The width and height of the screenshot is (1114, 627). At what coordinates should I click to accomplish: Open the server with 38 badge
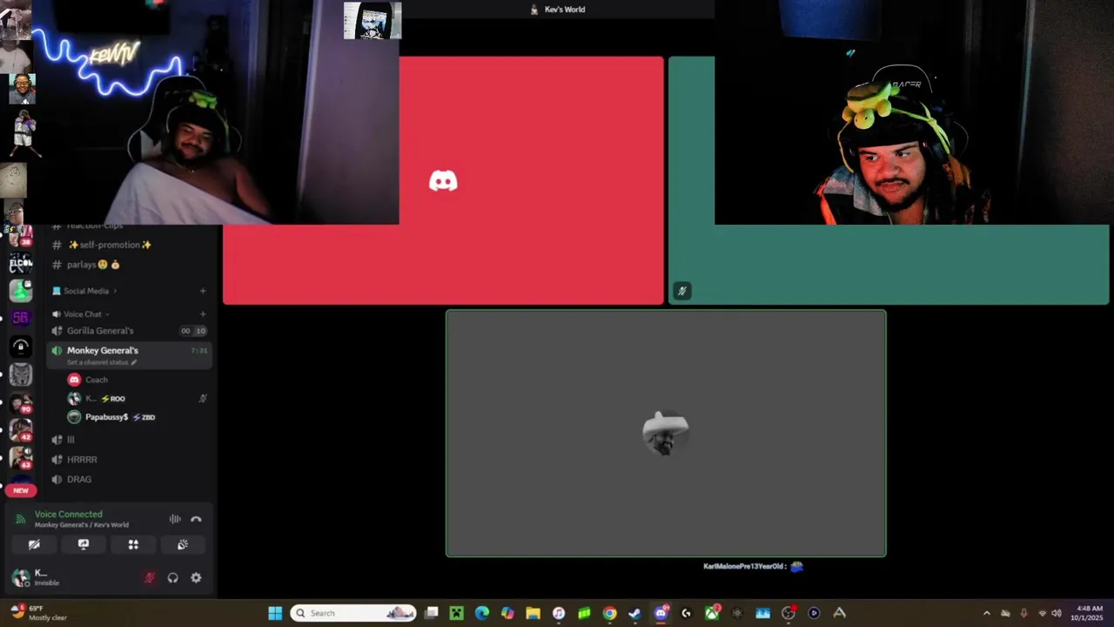point(21,235)
